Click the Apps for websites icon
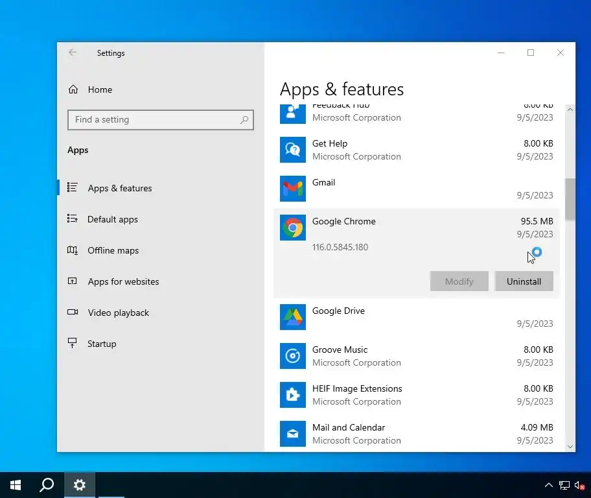Viewport: 591px width, 498px height. (x=73, y=281)
